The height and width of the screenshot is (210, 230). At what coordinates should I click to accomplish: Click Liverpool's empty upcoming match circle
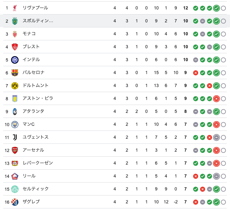coord(223,8)
